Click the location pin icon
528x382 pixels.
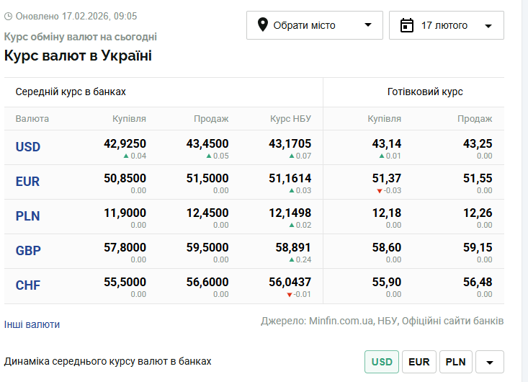click(261, 25)
